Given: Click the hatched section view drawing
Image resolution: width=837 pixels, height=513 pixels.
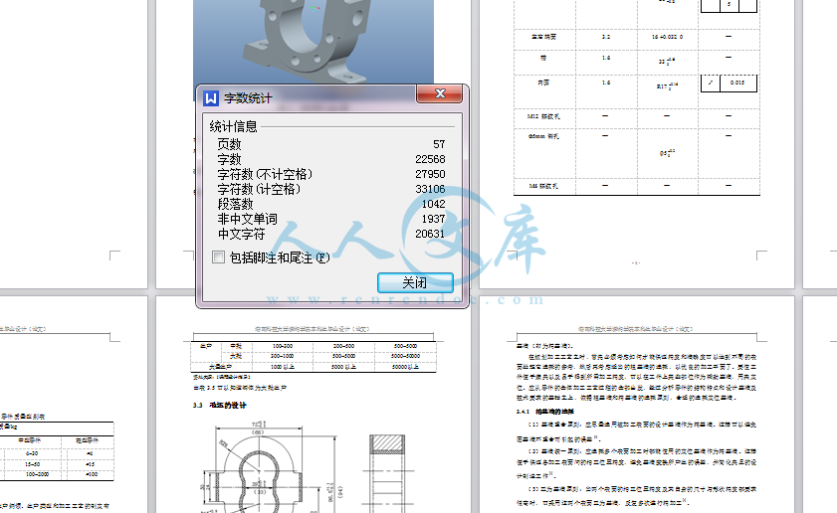Looking at the screenshot, I should pyautogui.click(x=387, y=472).
